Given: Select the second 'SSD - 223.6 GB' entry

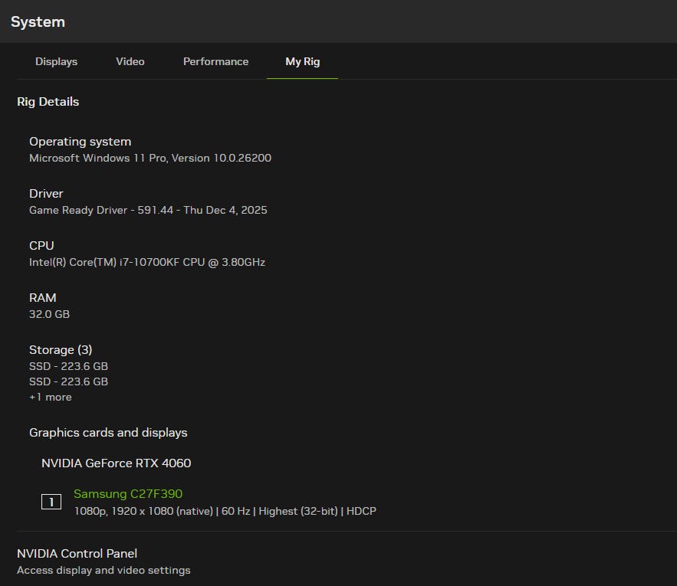Looking at the screenshot, I should click(x=68, y=382).
